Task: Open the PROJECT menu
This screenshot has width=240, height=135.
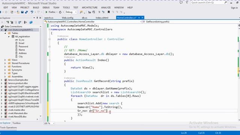Action: (25, 7)
